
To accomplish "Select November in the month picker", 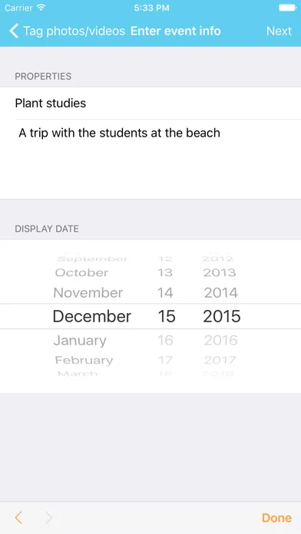I will pos(88,293).
